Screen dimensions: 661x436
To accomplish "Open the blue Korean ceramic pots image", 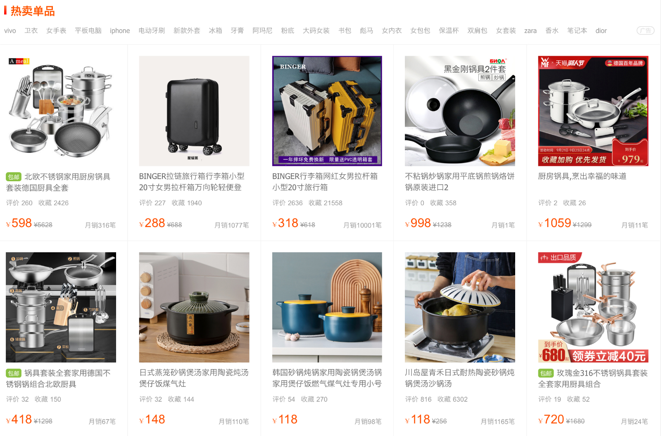I will pyautogui.click(x=327, y=307).
